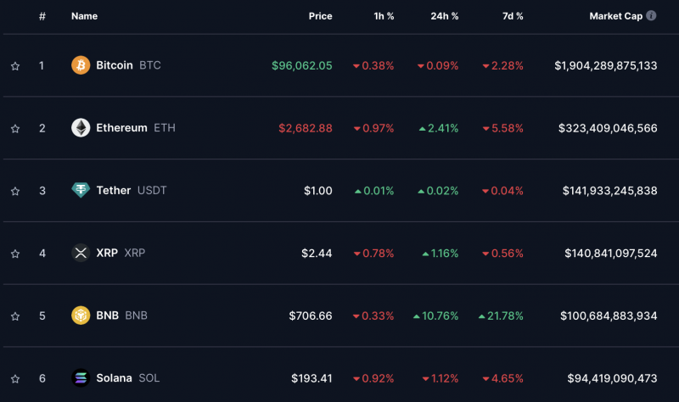Click the Ethereum diamond logo icon
Viewport: 679px width, 402px height.
click(x=81, y=128)
